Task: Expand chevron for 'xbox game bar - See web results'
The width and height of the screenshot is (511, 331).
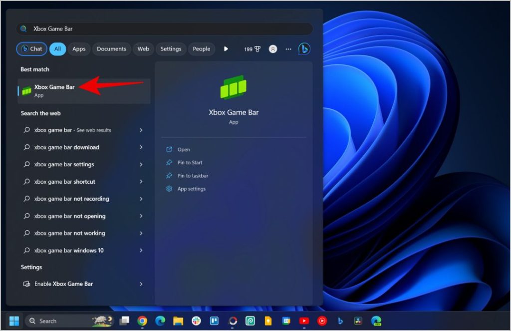Action: tap(141, 130)
